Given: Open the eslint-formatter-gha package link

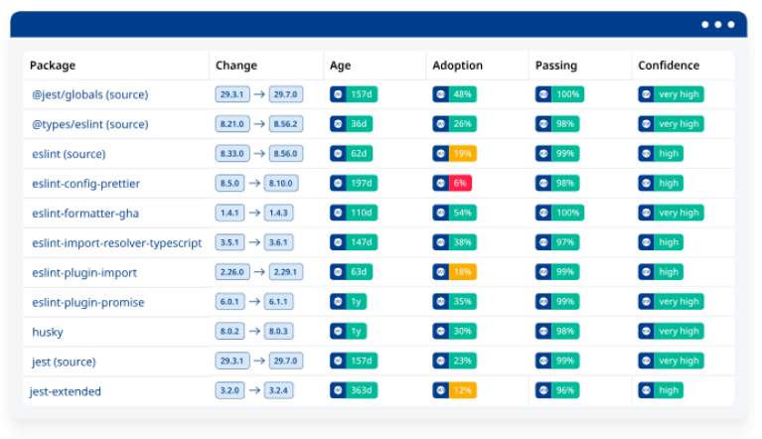Looking at the screenshot, I should point(85,214).
